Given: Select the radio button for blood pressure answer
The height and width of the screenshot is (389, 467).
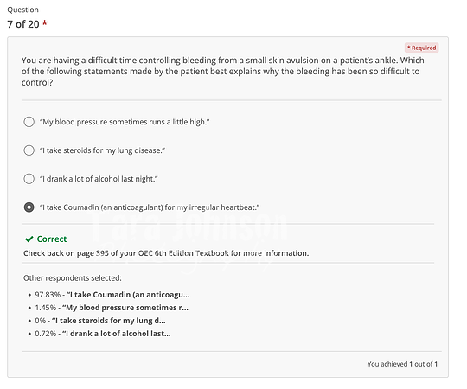Looking at the screenshot, I should [29, 122].
